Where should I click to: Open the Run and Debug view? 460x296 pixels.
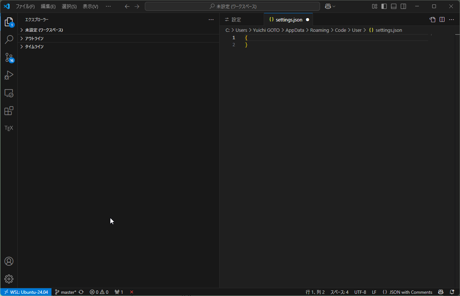pyautogui.click(x=9, y=75)
